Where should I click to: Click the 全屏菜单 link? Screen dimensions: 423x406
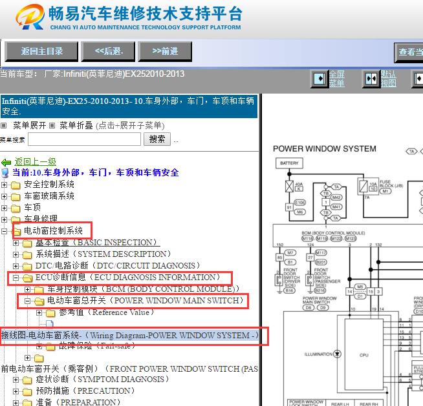[337, 79]
